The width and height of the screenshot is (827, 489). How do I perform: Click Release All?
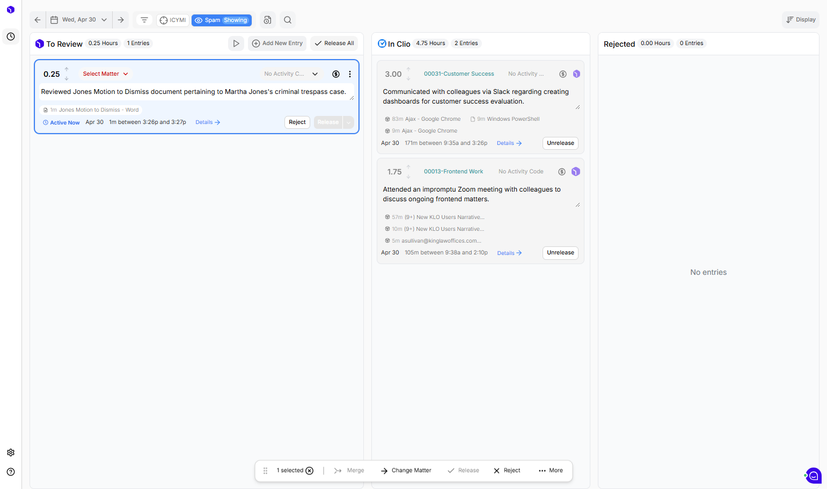pos(334,43)
